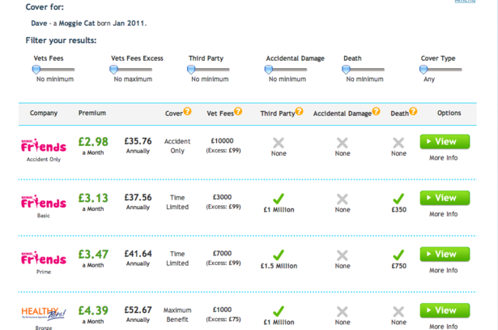Click the Accident Only cover type text
This screenshot has width=498, height=330.
pyautogui.click(x=177, y=146)
